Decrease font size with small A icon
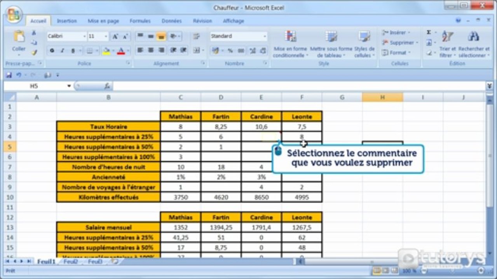The height and width of the screenshot is (279, 497). (125, 36)
